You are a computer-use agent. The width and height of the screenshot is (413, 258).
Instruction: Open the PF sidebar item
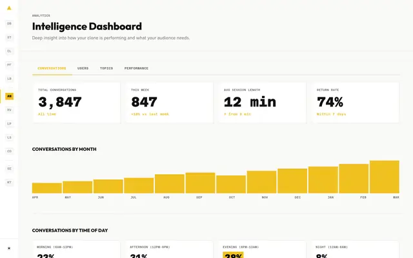click(9, 64)
